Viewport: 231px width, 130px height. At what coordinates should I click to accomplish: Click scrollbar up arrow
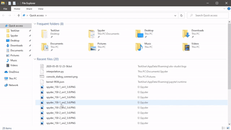pyautogui.click(x=229, y=22)
